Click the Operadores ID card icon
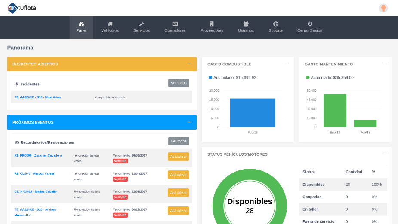This screenshot has height=224, width=398. click(x=175, y=24)
